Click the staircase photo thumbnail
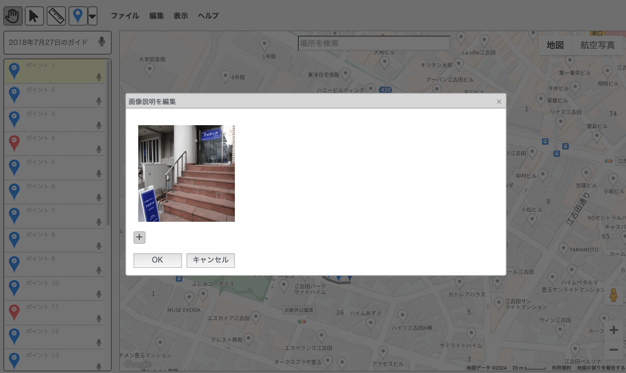The height and width of the screenshot is (373, 626). tap(187, 173)
